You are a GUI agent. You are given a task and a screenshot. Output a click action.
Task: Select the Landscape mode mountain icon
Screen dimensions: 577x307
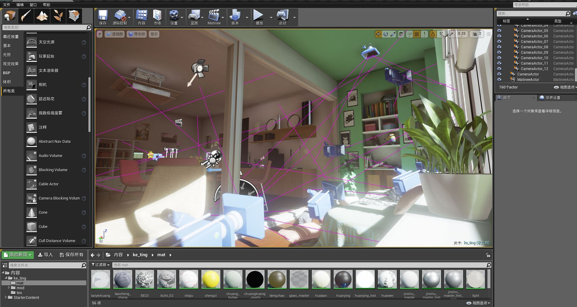click(42, 16)
